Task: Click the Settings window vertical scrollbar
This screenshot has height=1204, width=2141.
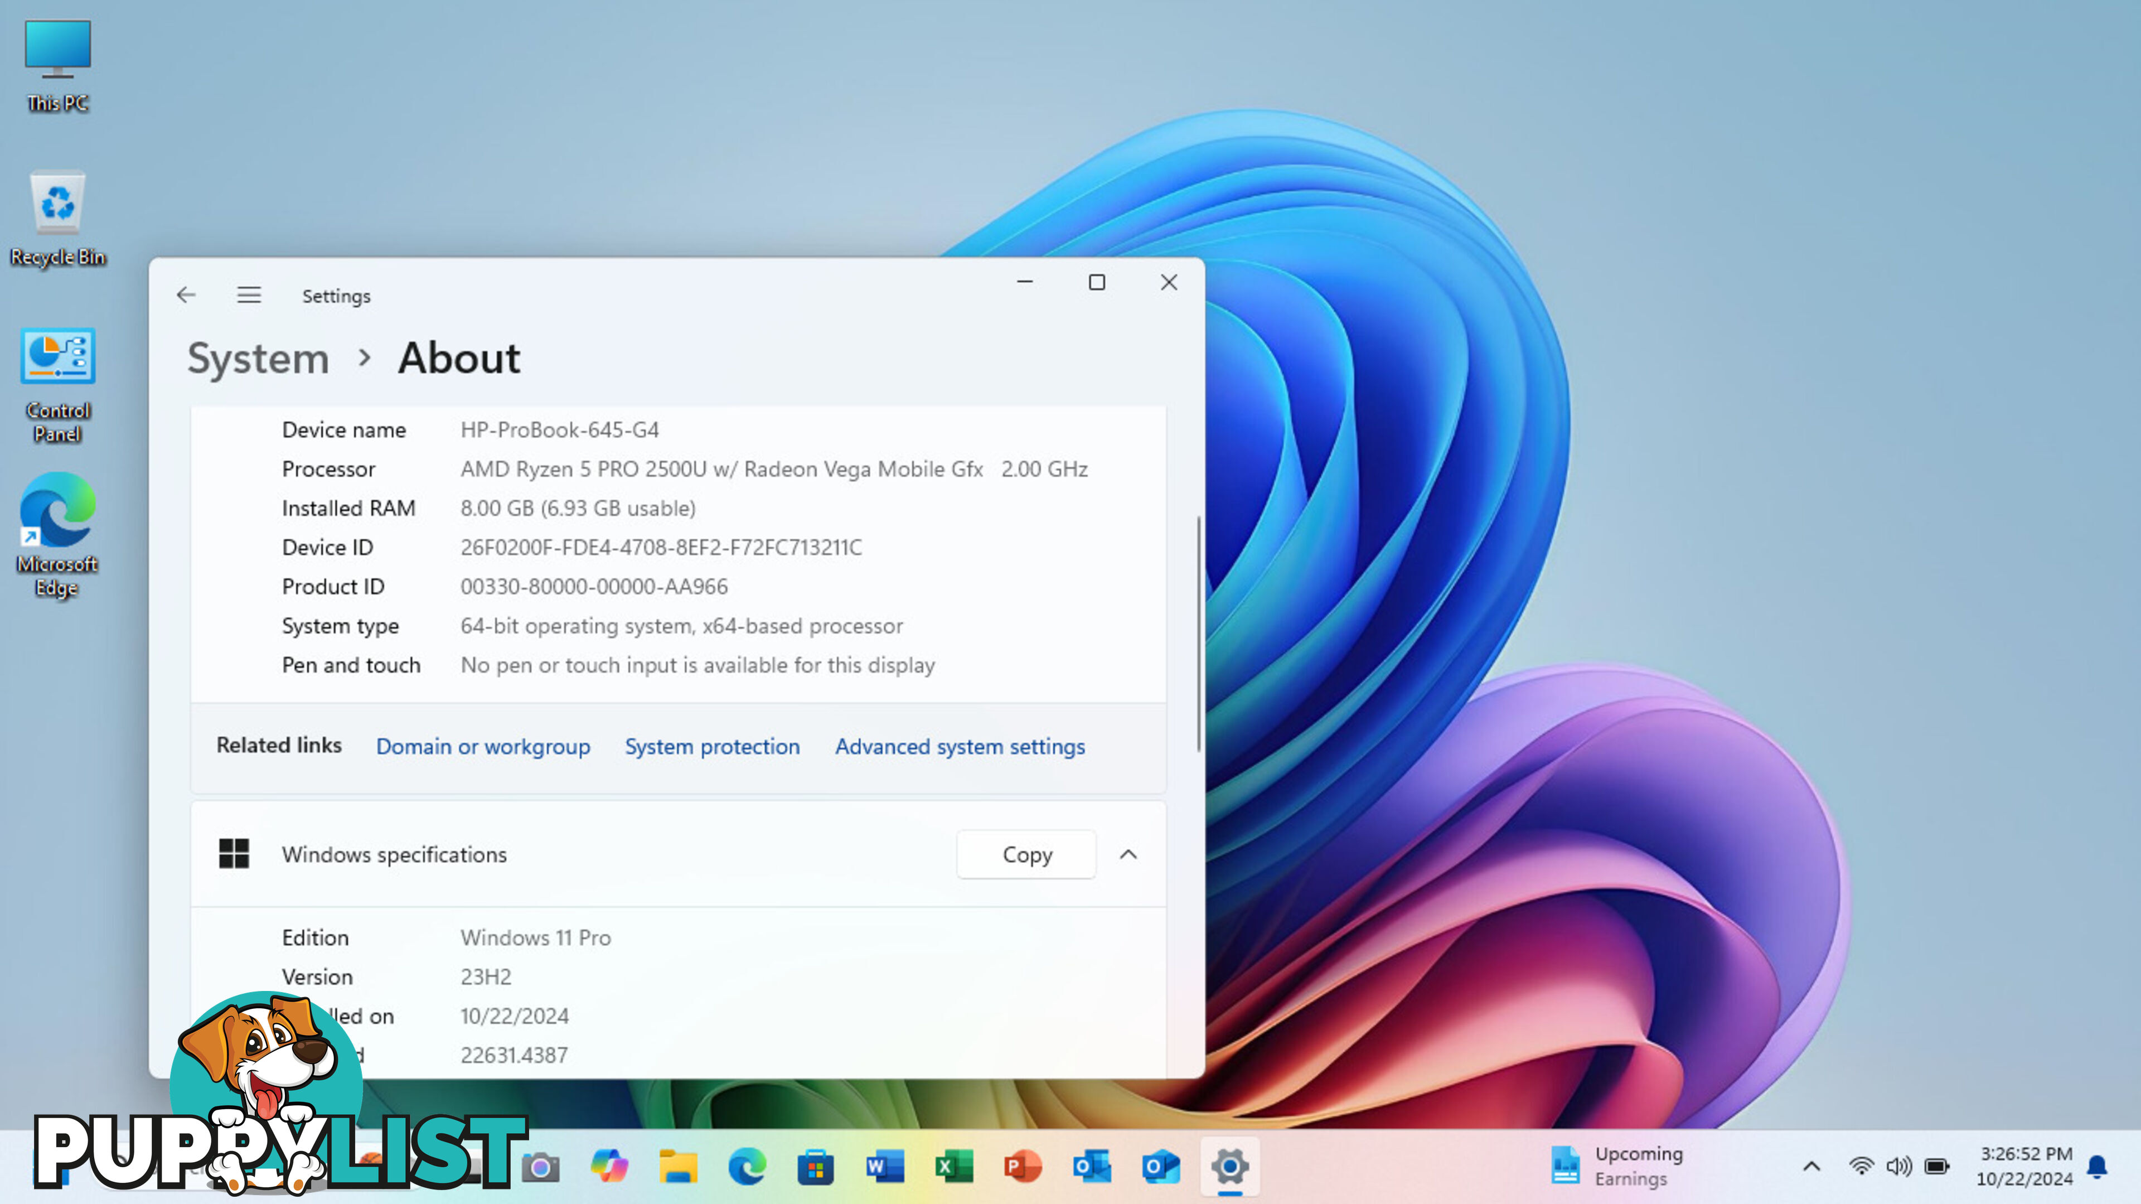Action: [x=1198, y=634]
